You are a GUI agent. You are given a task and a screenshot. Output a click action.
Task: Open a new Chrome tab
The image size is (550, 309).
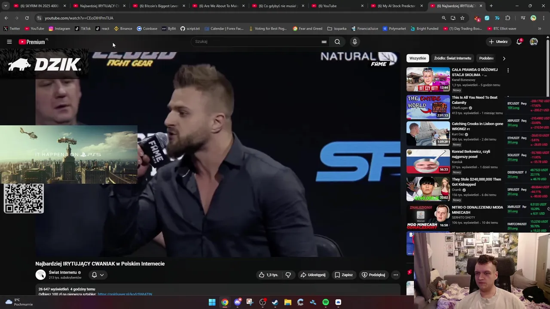coord(491,6)
